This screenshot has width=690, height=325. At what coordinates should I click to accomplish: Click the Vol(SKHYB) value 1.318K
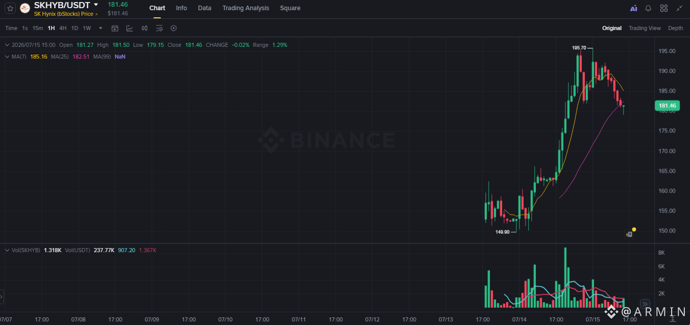coord(53,250)
